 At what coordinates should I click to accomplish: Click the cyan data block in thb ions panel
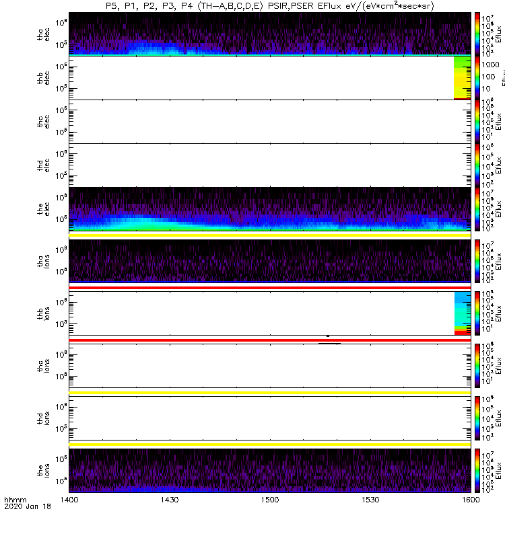[x=463, y=313]
